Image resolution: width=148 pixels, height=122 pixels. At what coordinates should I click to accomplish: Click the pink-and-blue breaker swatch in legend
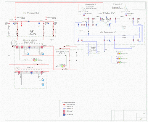64,114
